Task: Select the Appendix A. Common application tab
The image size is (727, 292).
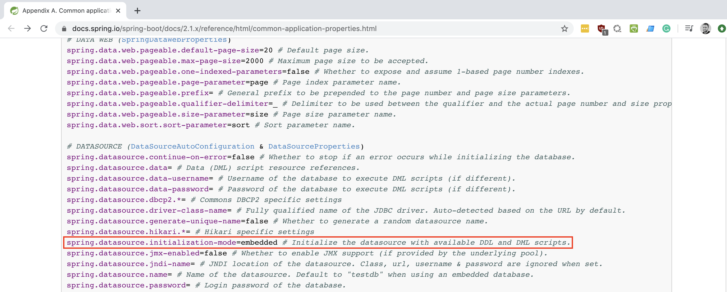Action: [65, 11]
